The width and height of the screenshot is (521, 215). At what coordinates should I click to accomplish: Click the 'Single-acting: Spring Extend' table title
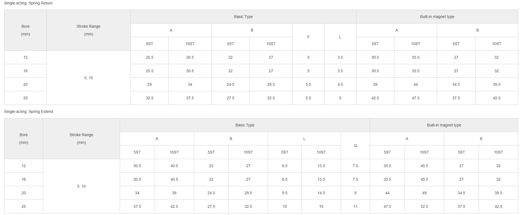click(x=28, y=112)
